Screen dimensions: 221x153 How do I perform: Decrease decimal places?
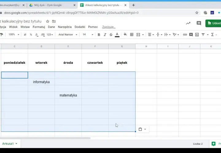[37, 35]
